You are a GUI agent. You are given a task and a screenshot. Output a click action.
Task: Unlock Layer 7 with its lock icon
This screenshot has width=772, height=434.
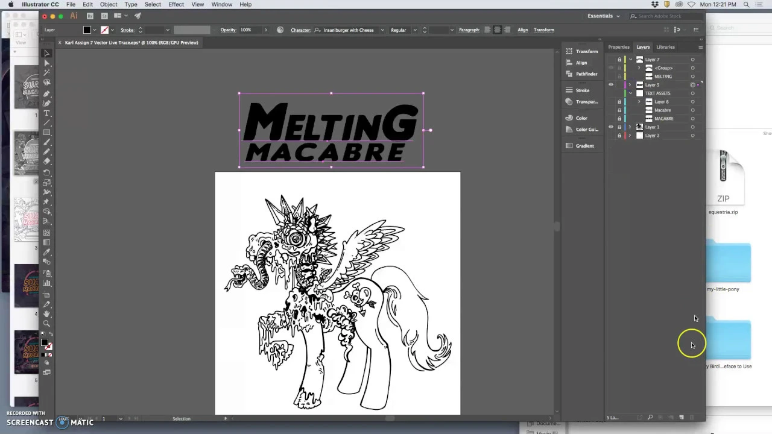point(619,60)
